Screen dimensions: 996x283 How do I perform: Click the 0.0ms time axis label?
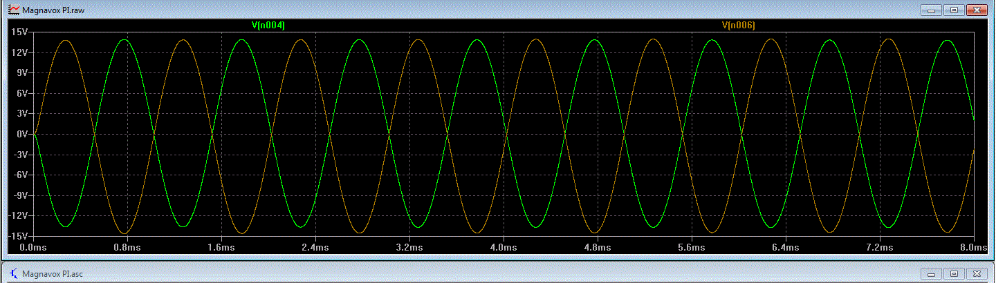click(x=33, y=247)
